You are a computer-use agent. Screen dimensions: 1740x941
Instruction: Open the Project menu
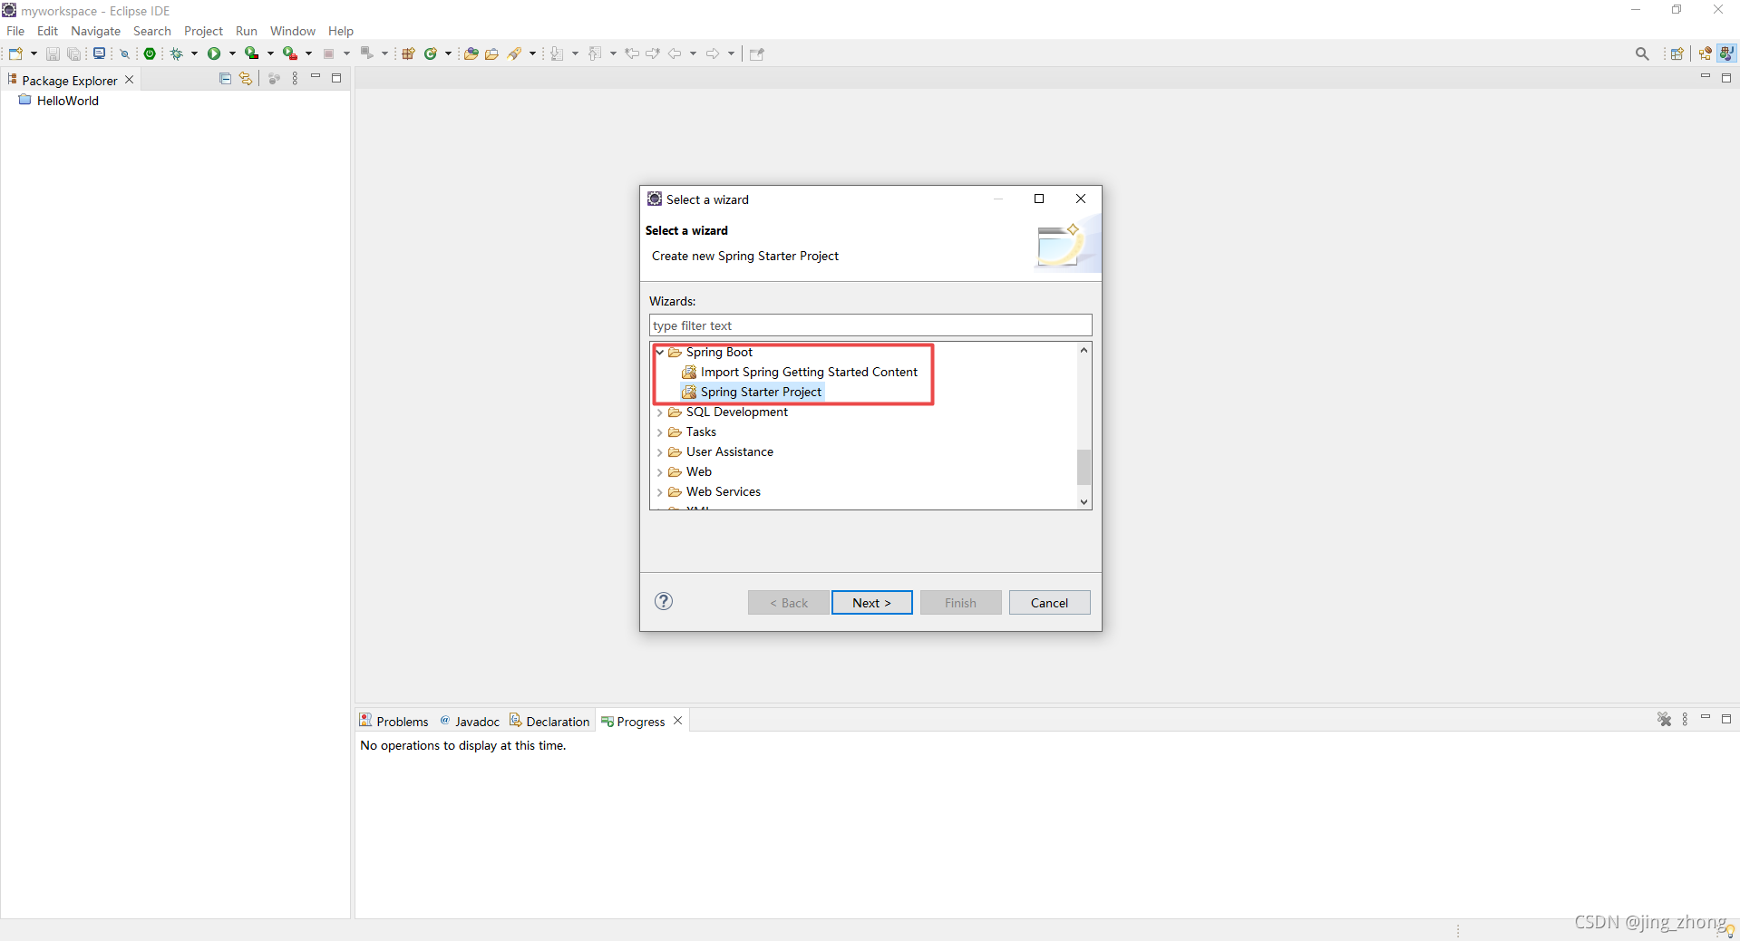click(203, 31)
